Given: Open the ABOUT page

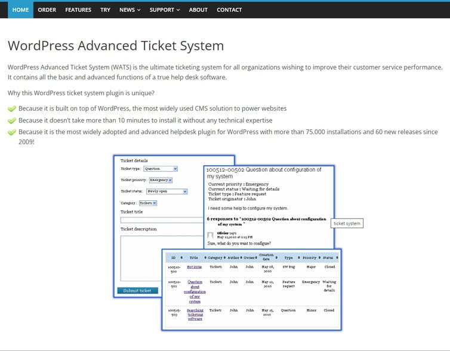Looking at the screenshot, I should 198,10.
